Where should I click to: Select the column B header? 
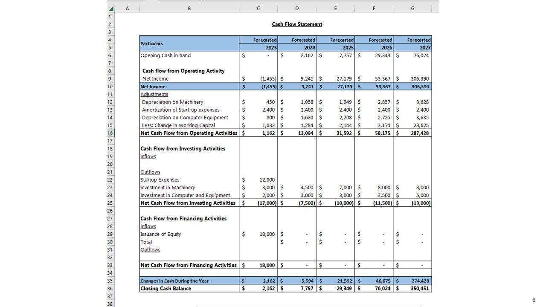[x=189, y=9]
